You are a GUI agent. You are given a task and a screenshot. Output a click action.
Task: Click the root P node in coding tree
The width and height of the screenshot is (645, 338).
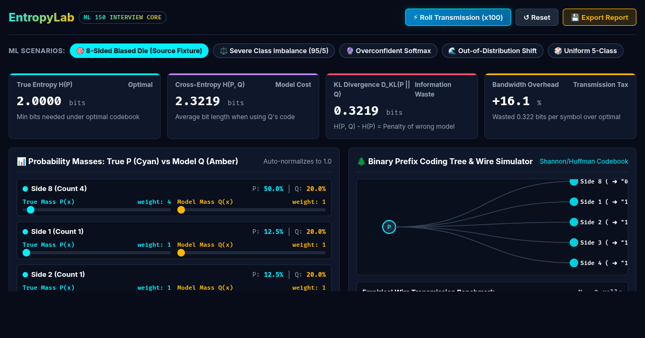[x=389, y=227]
